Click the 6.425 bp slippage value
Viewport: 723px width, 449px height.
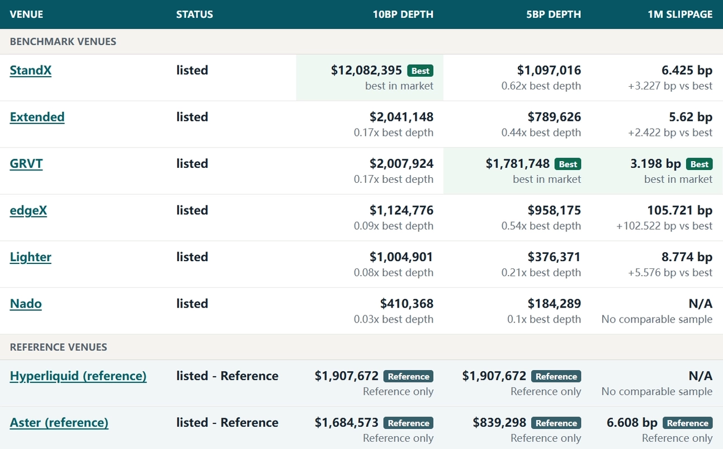[687, 70]
